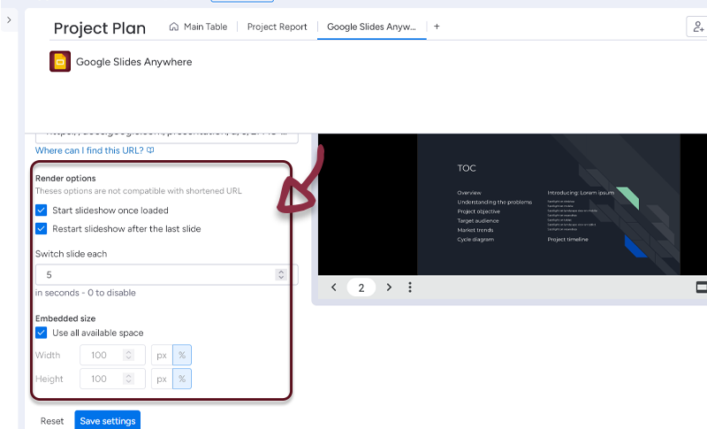Viewport: 707px width, 429px height.
Task: Click the invite people icon at top right
Action: click(696, 27)
